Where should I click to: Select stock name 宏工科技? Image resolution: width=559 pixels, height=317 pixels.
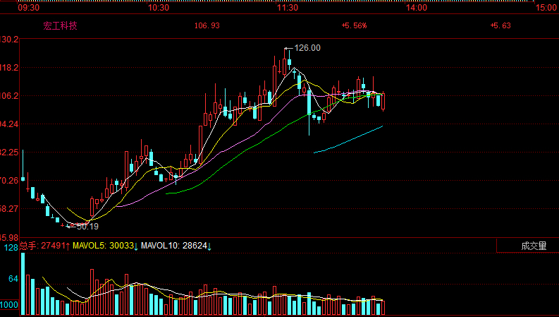(60, 25)
